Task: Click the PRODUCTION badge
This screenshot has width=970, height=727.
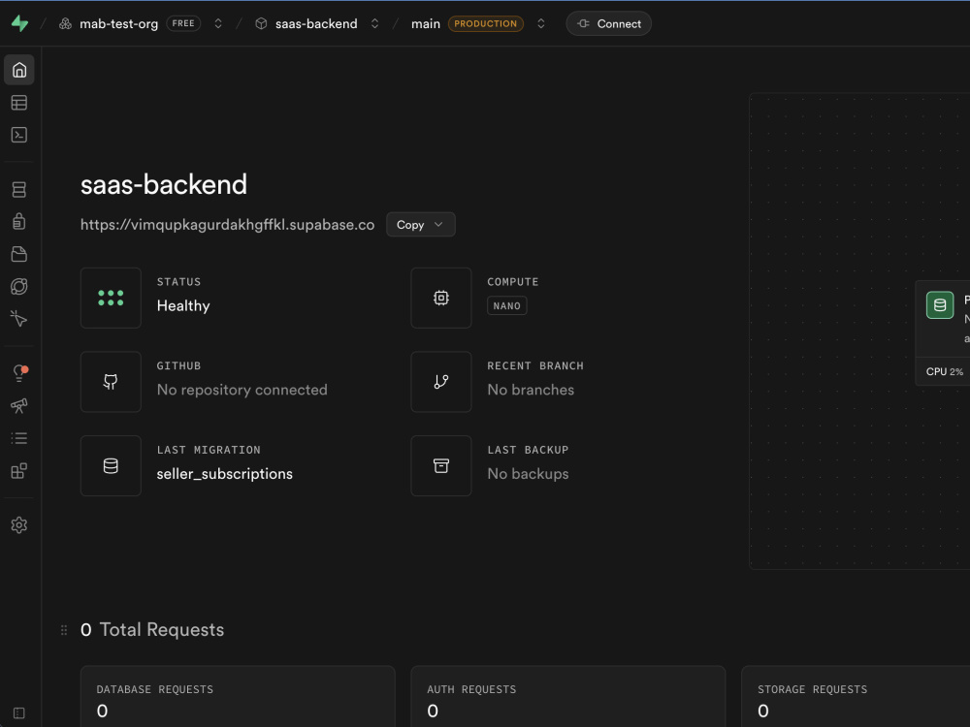Action: pyautogui.click(x=486, y=23)
